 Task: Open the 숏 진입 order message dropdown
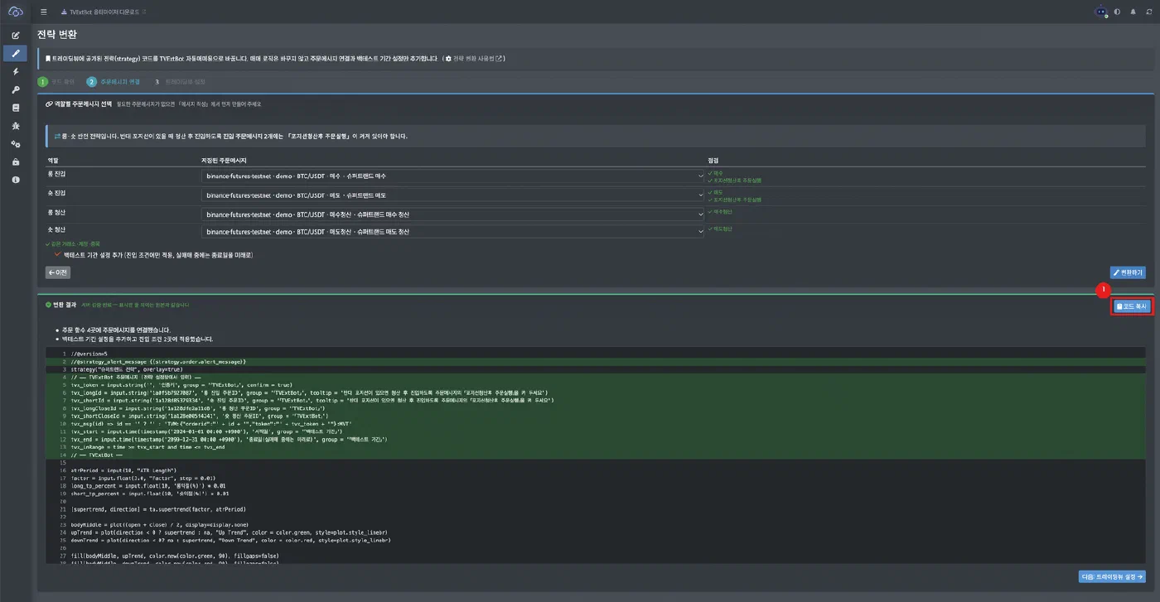[452, 195]
